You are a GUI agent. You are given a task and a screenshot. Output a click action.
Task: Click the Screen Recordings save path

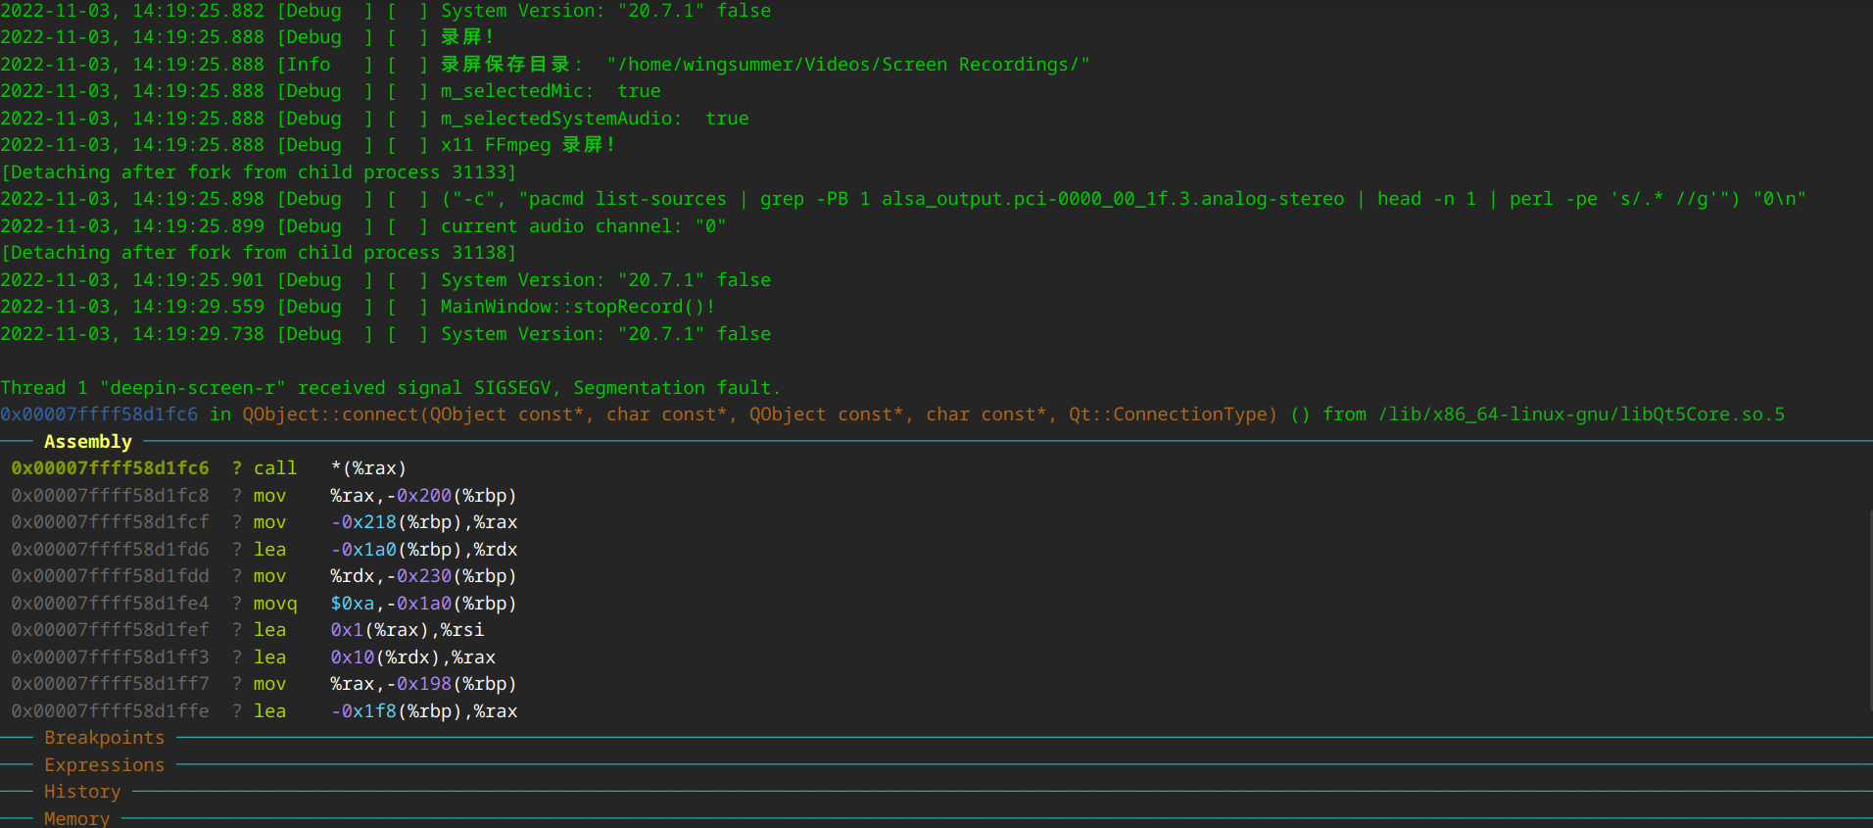pyautogui.click(x=848, y=65)
